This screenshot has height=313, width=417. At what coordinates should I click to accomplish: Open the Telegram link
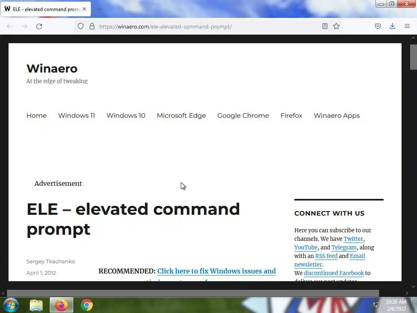coord(344,247)
